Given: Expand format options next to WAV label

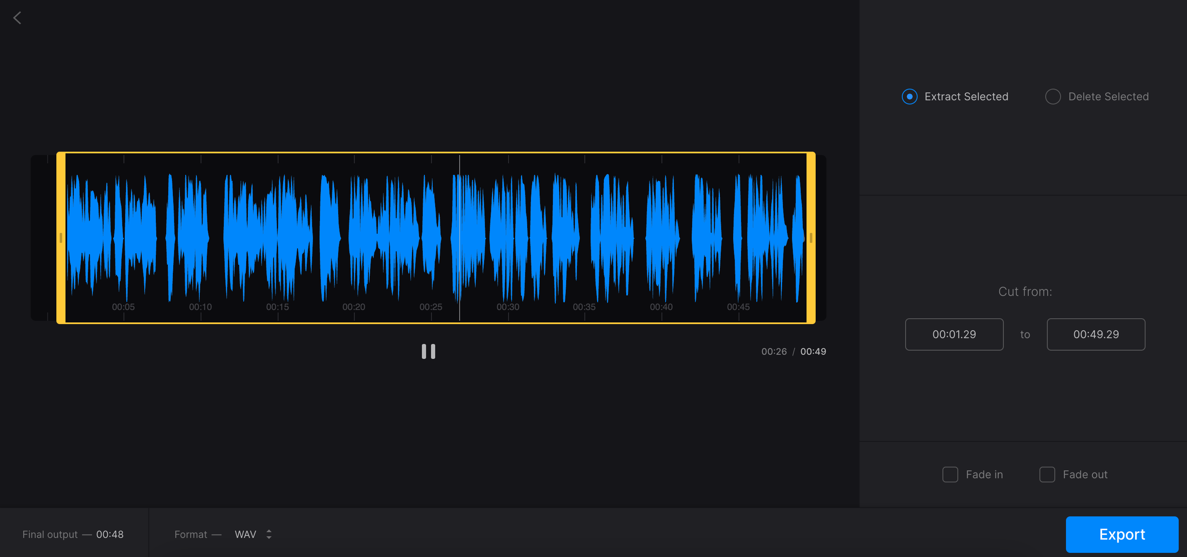Looking at the screenshot, I should pos(269,535).
